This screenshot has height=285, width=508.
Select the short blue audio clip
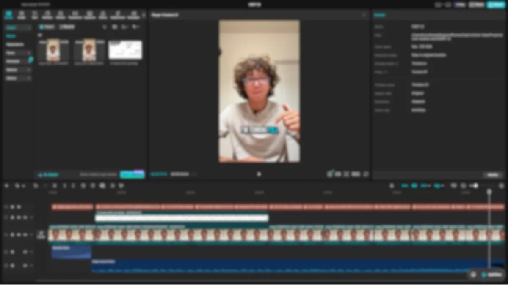pyautogui.click(x=71, y=252)
